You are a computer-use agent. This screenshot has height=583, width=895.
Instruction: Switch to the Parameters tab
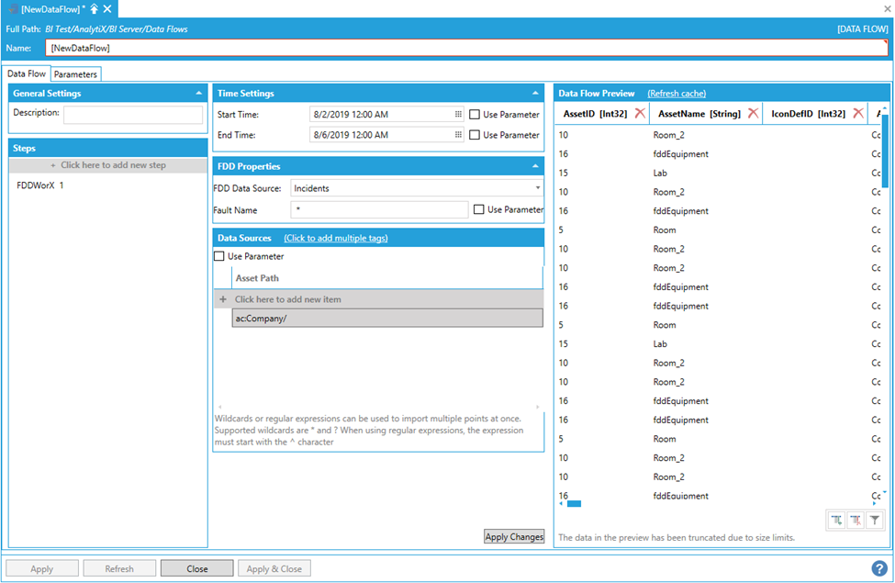click(75, 74)
